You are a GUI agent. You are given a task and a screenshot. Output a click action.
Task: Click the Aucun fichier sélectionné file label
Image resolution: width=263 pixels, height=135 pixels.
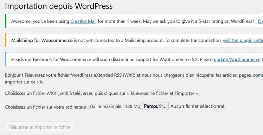coord(198,106)
